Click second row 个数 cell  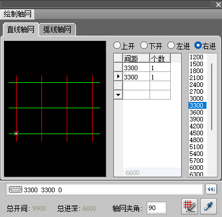pos(160,77)
